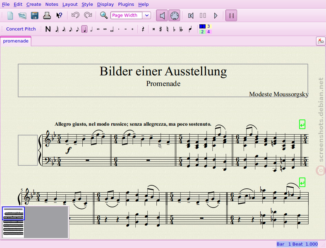Select the 16th note duration
The height and width of the screenshot is (248, 326).
coord(71,29)
